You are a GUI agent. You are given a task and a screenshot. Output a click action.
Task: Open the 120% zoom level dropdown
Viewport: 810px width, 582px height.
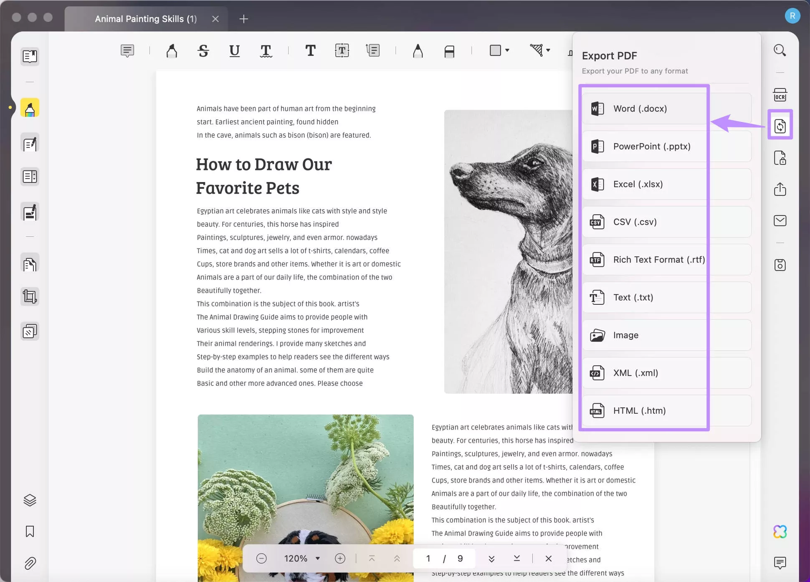[302, 558]
